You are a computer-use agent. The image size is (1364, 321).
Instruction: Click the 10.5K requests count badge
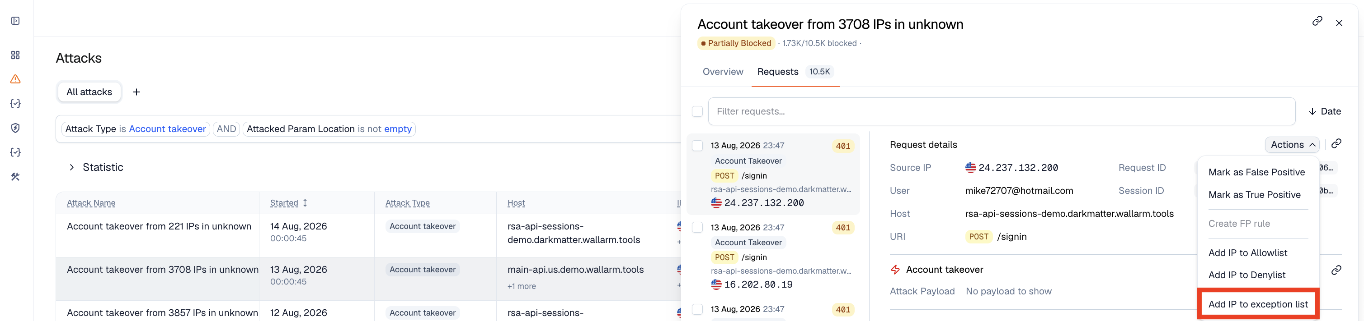(x=819, y=72)
